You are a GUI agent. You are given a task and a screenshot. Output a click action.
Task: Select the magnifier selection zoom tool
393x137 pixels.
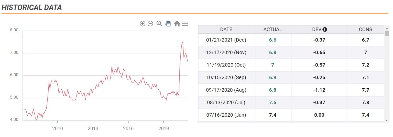click(159, 24)
